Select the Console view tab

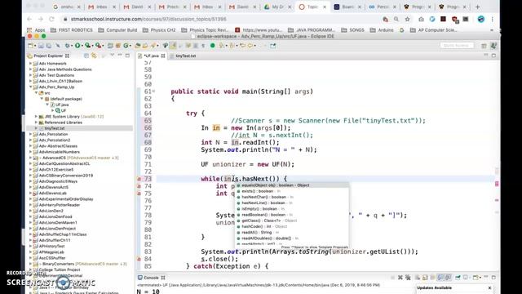152,278
